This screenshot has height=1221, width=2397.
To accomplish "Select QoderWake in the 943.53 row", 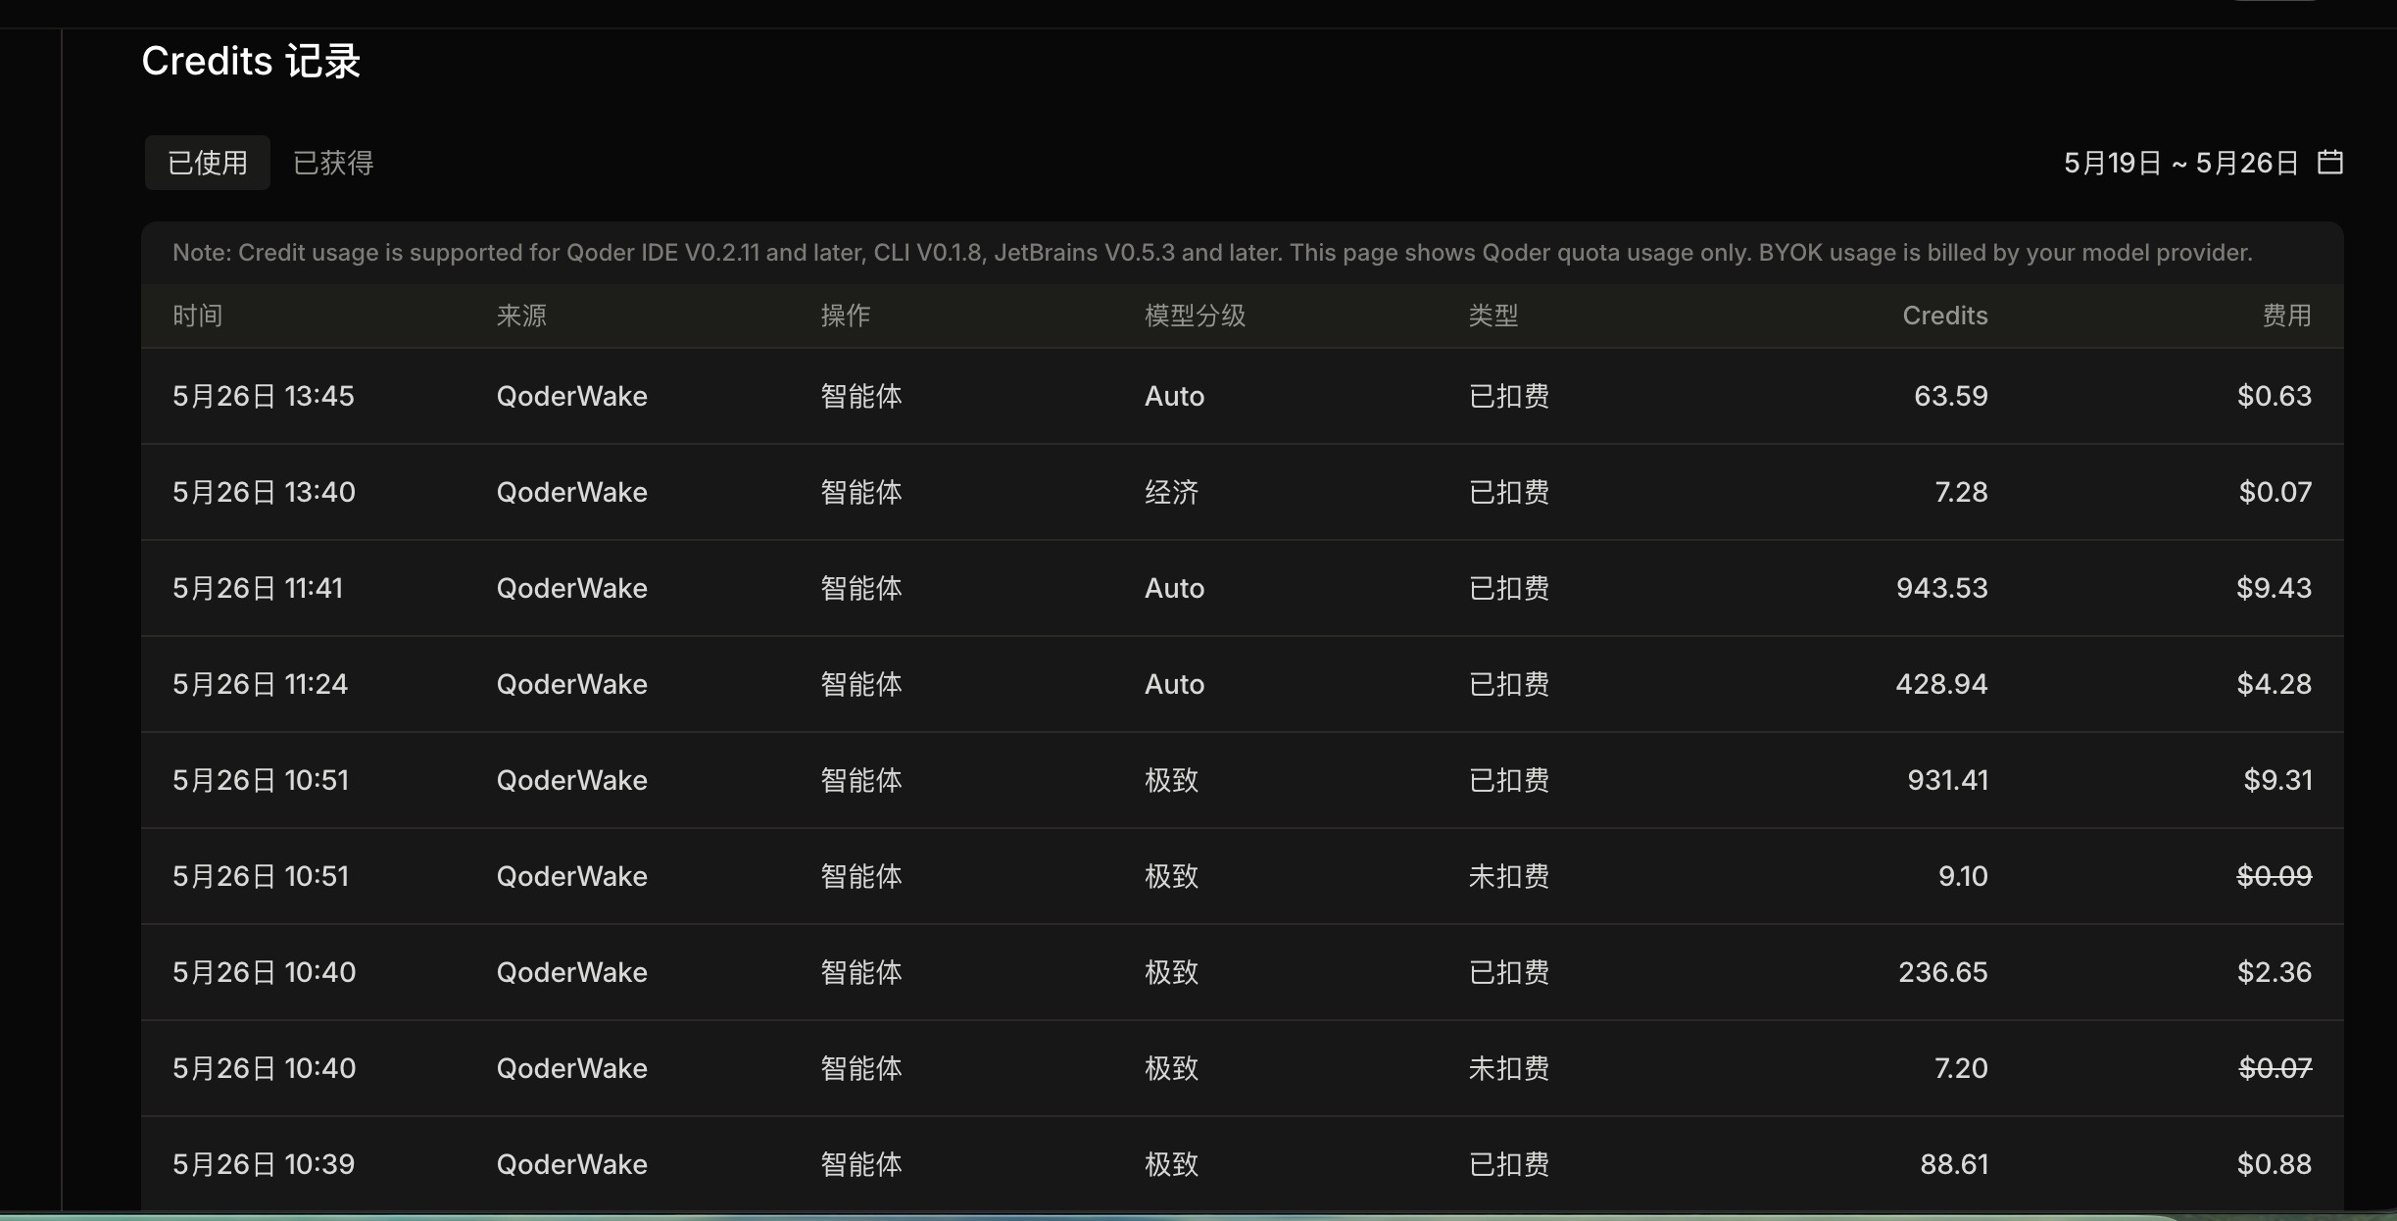I will 572,588.
